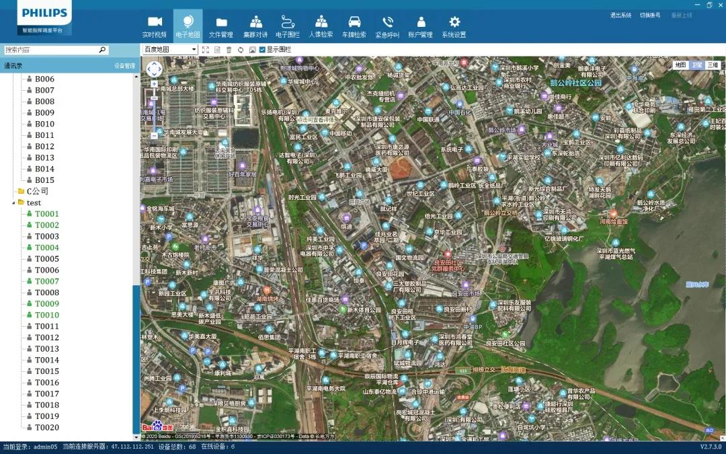This screenshot has height=454, width=726.
Task: Switch map view to 地图 mode
Action: tap(680, 65)
